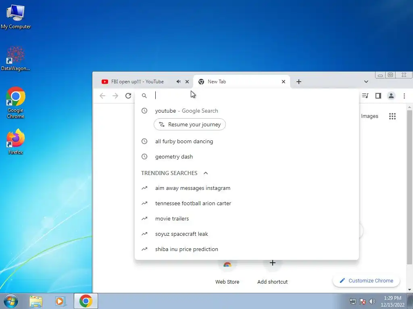Select shiba inu price prediction suggestion
The image size is (413, 309).
[x=247, y=249]
